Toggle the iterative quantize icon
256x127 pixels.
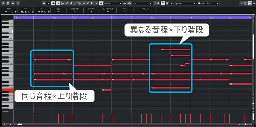[x=155, y=3]
